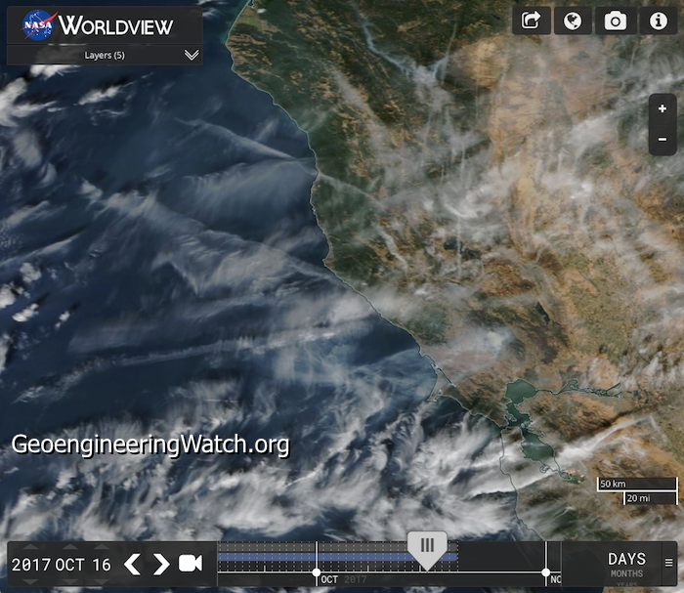Select the MONTHS timeline interval
The width and height of the screenshot is (684, 593).
[x=626, y=573]
